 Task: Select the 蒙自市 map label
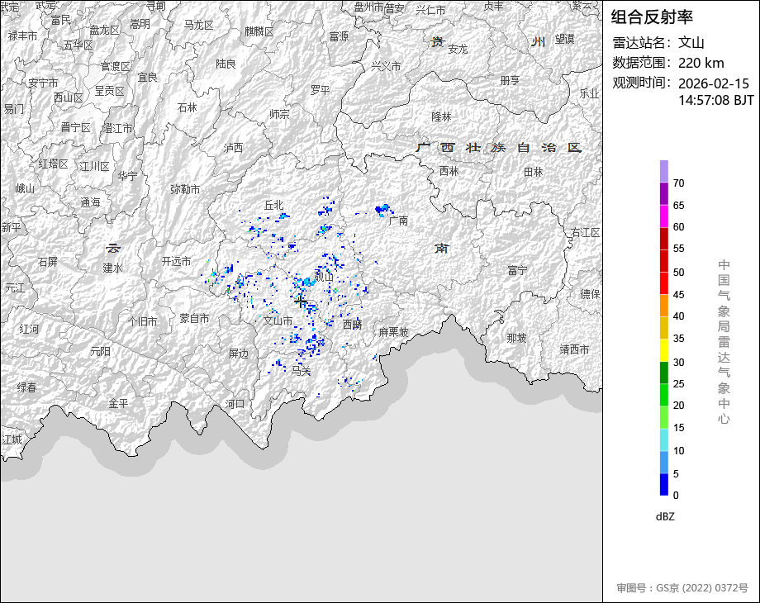tap(194, 318)
